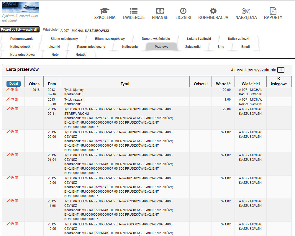This screenshot has height=236, width=295.
Task: Open the RAPORTY PDF menu
Action: (273, 14)
